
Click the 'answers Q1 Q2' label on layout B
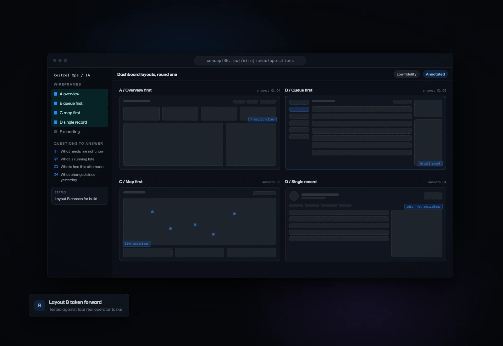[434, 91]
